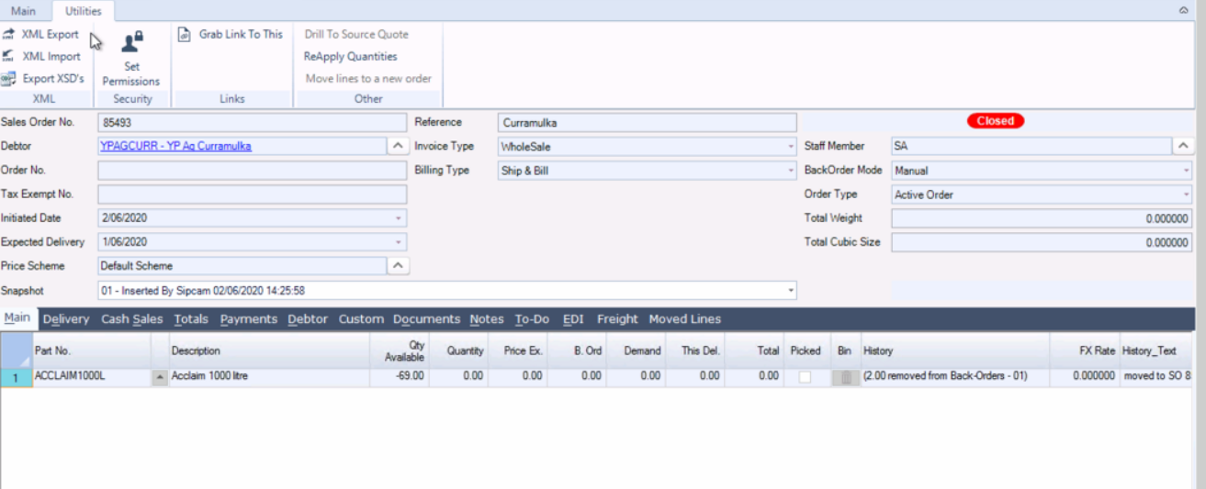This screenshot has width=1206, height=489.
Task: Open the Freight tab
Action: pos(617,319)
